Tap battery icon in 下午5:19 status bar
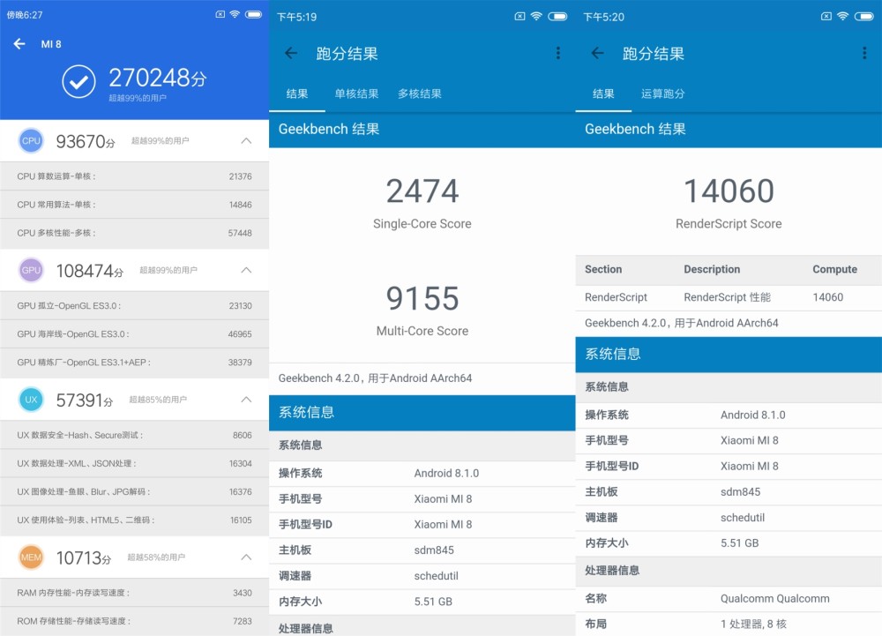882x636 pixels. pyautogui.click(x=557, y=16)
